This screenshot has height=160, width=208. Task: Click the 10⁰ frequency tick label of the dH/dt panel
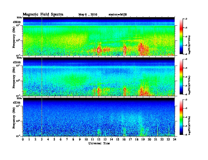[x=18, y=40]
